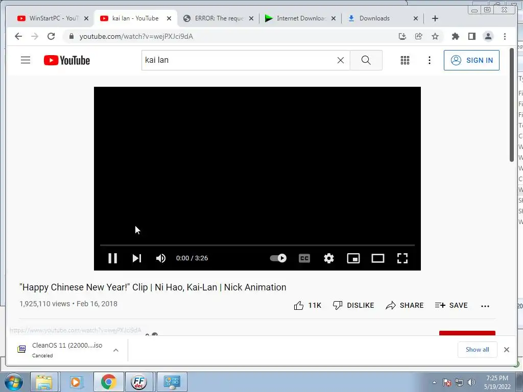
Task: Skip to the next video
Action: (137, 258)
